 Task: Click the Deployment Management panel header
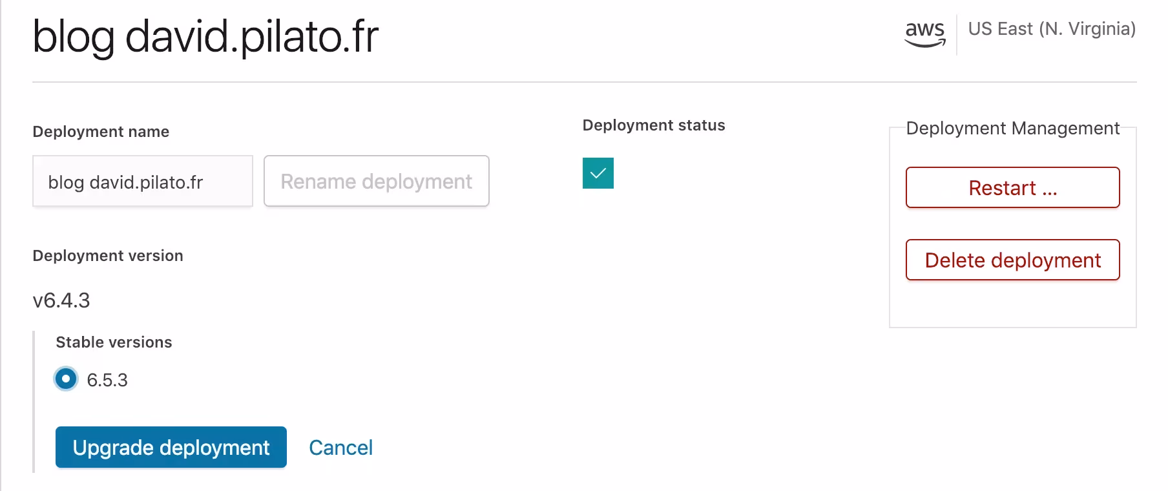click(x=1013, y=128)
